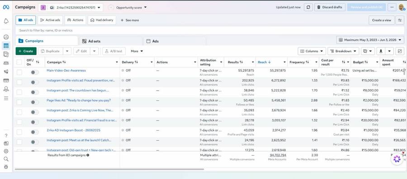Image resolution: width=407 pixels, height=179 pixels.
Task: Select Had delivery view
Action: click(102, 20)
